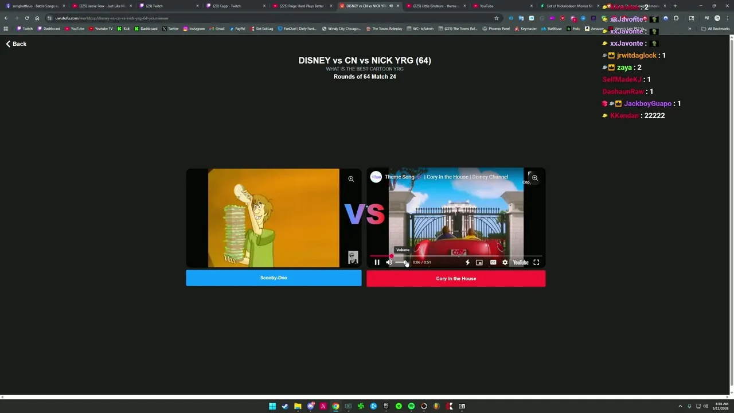Go back using the Back arrow link

click(x=16, y=44)
